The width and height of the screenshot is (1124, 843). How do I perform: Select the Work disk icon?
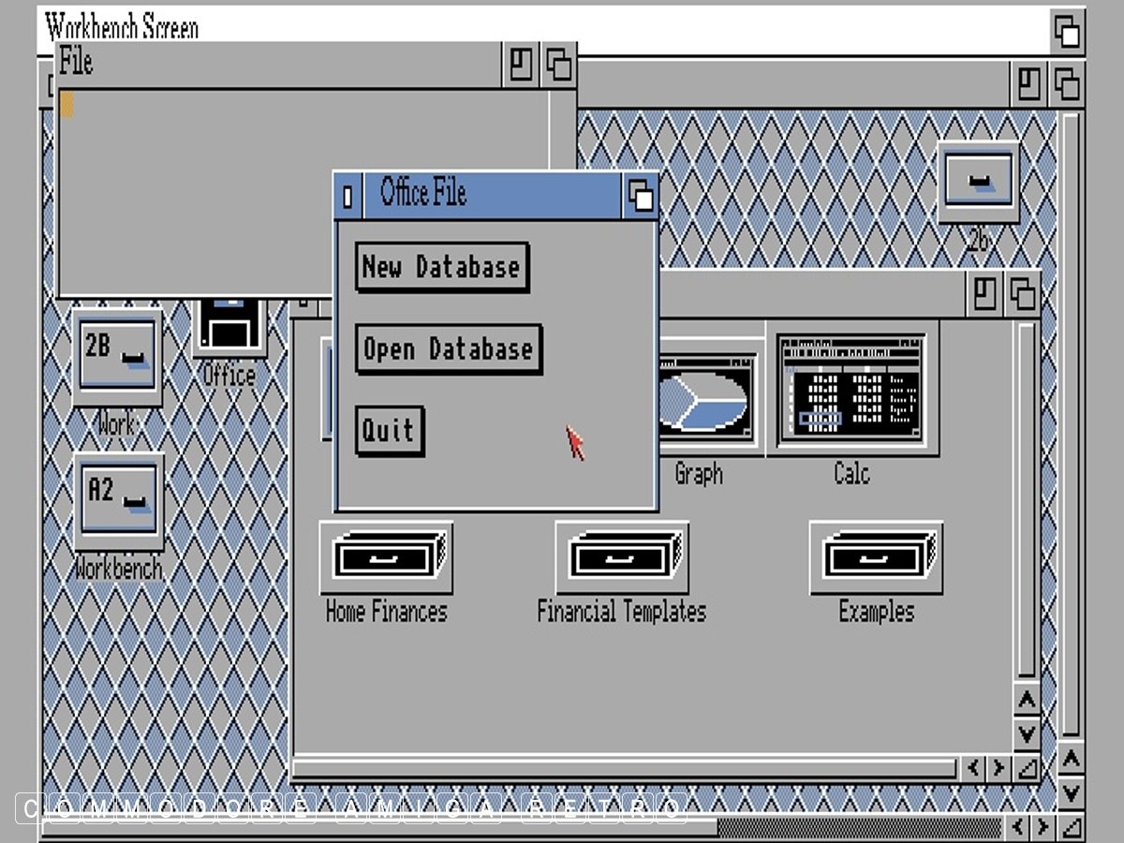pos(117,356)
